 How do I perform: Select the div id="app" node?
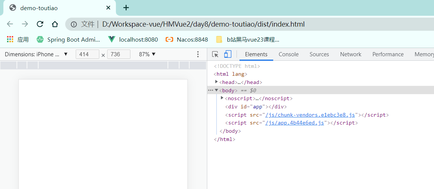point(256,107)
